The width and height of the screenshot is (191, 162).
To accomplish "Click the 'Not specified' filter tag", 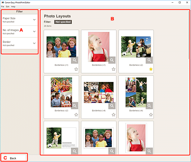I will [x=63, y=22].
